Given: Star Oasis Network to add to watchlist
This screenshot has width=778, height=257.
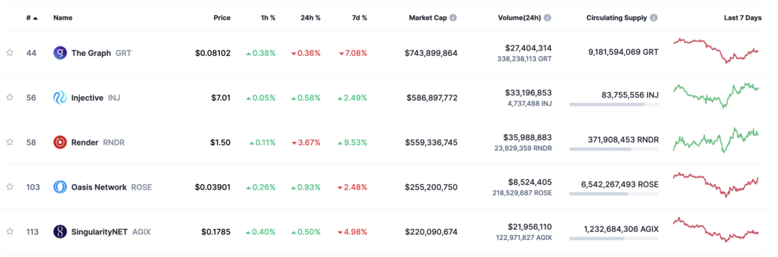Looking at the screenshot, I should (x=10, y=187).
